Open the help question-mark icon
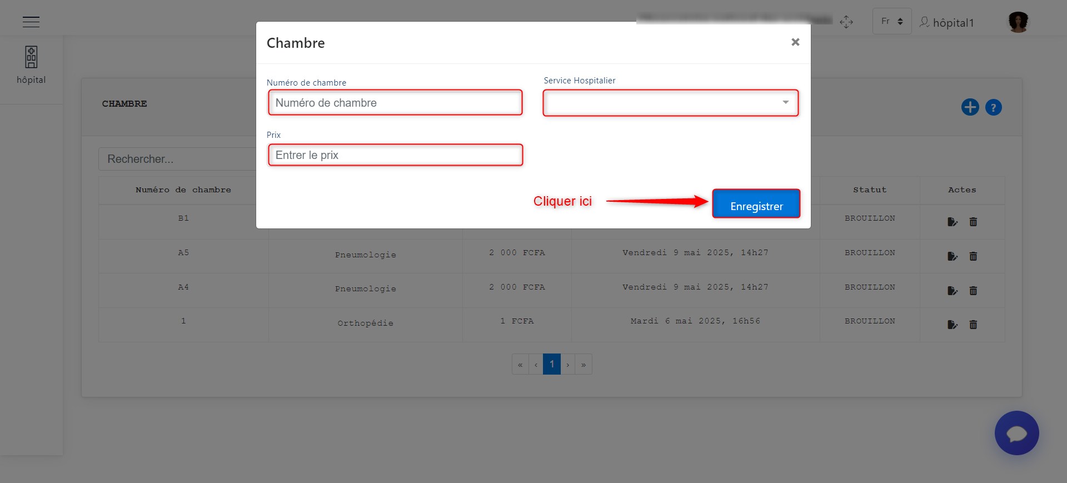This screenshot has height=483, width=1067. tap(993, 107)
